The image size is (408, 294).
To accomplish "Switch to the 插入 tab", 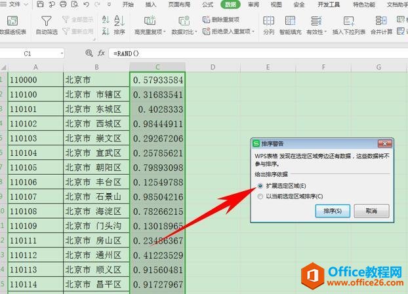I will click(151, 5).
